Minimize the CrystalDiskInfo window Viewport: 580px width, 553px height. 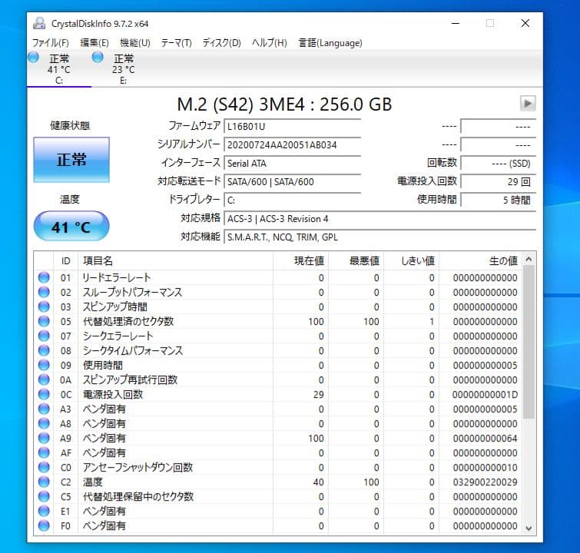click(x=456, y=23)
